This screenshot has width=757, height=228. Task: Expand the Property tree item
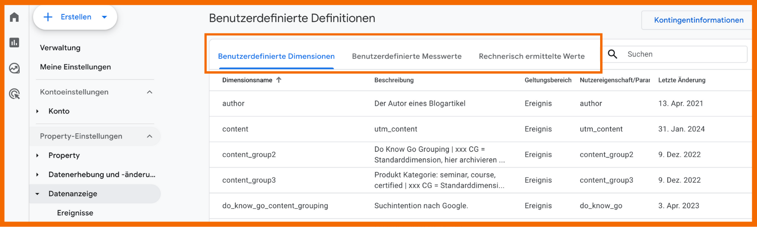(x=38, y=156)
